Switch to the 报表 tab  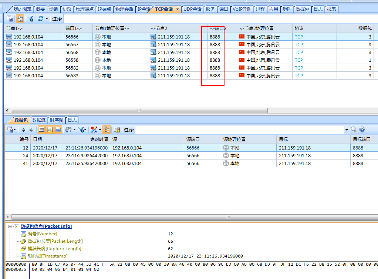[x=331, y=9]
